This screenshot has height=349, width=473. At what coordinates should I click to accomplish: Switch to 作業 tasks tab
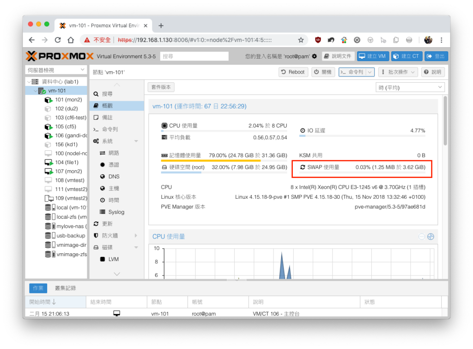point(38,288)
